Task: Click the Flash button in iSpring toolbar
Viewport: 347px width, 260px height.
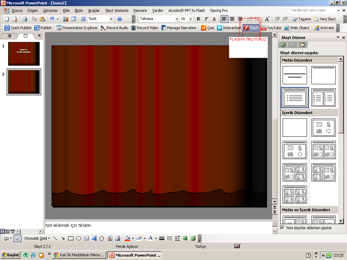Action: 251,28
